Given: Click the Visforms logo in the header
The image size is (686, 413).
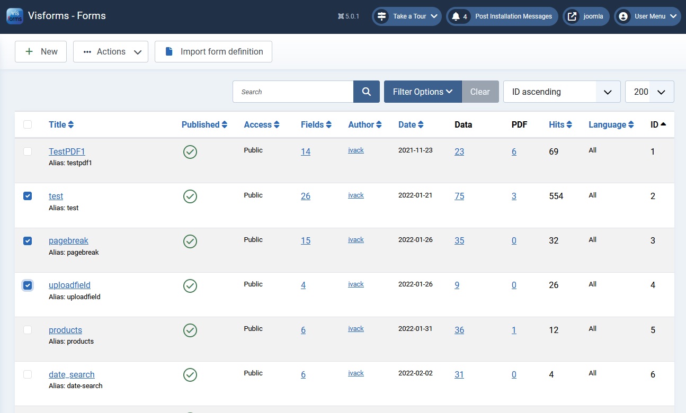Looking at the screenshot, I should point(15,16).
